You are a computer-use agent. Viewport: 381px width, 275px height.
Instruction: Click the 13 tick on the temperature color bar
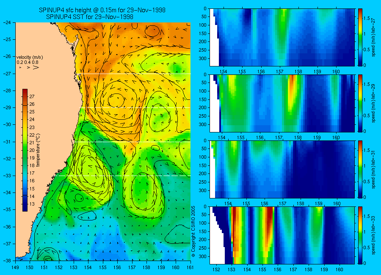point(32,204)
